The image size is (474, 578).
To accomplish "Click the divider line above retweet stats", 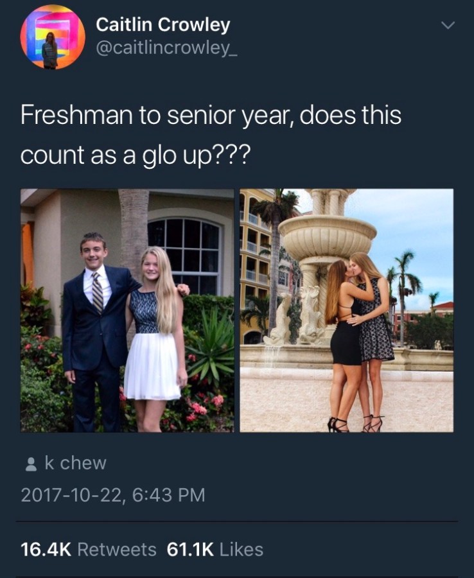I will point(237,521).
